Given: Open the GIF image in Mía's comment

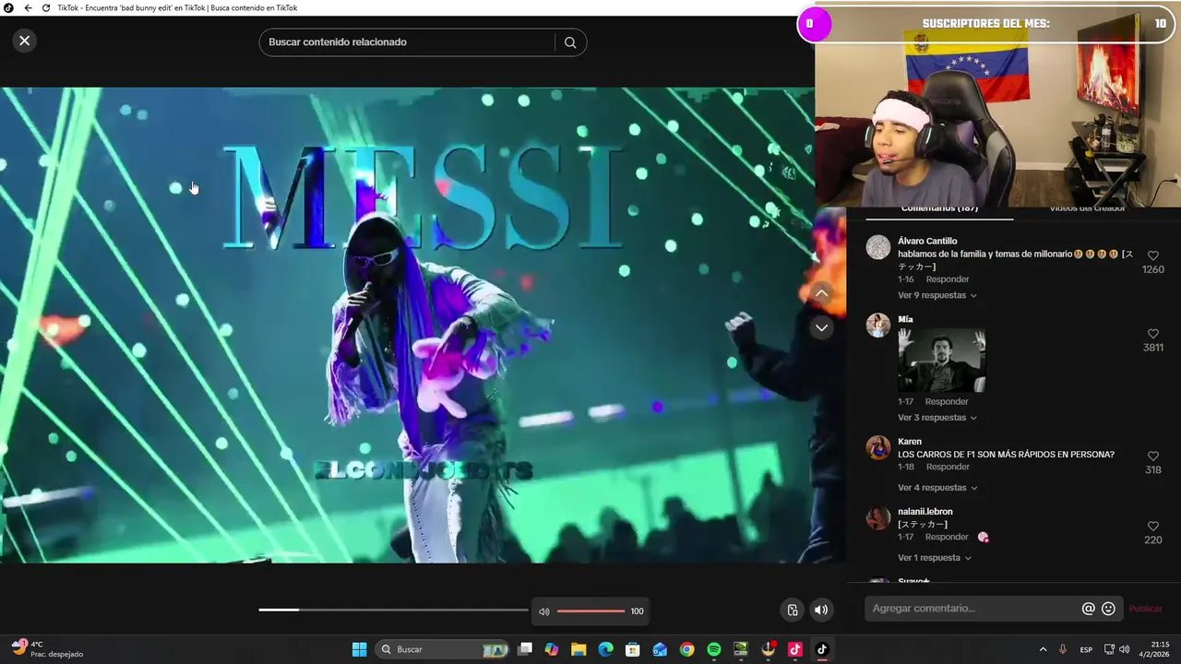Looking at the screenshot, I should point(942,361).
